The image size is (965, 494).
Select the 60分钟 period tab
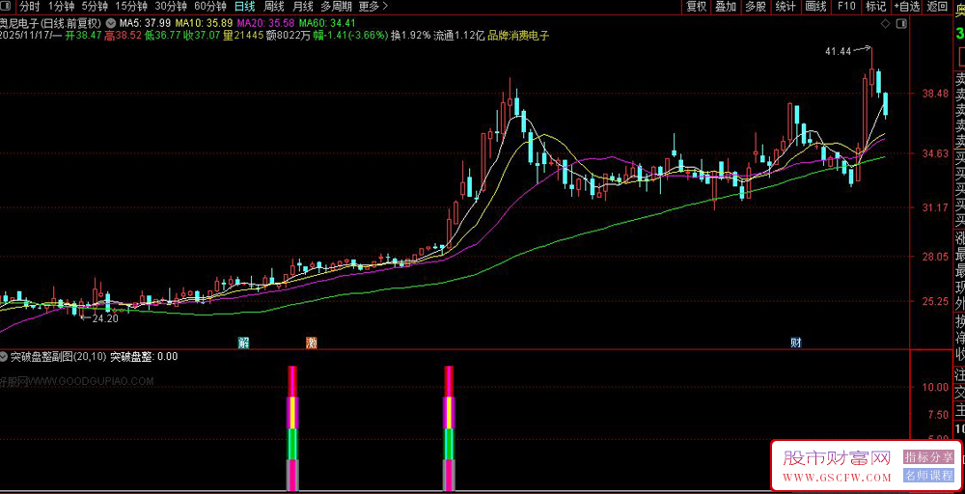[x=209, y=7]
